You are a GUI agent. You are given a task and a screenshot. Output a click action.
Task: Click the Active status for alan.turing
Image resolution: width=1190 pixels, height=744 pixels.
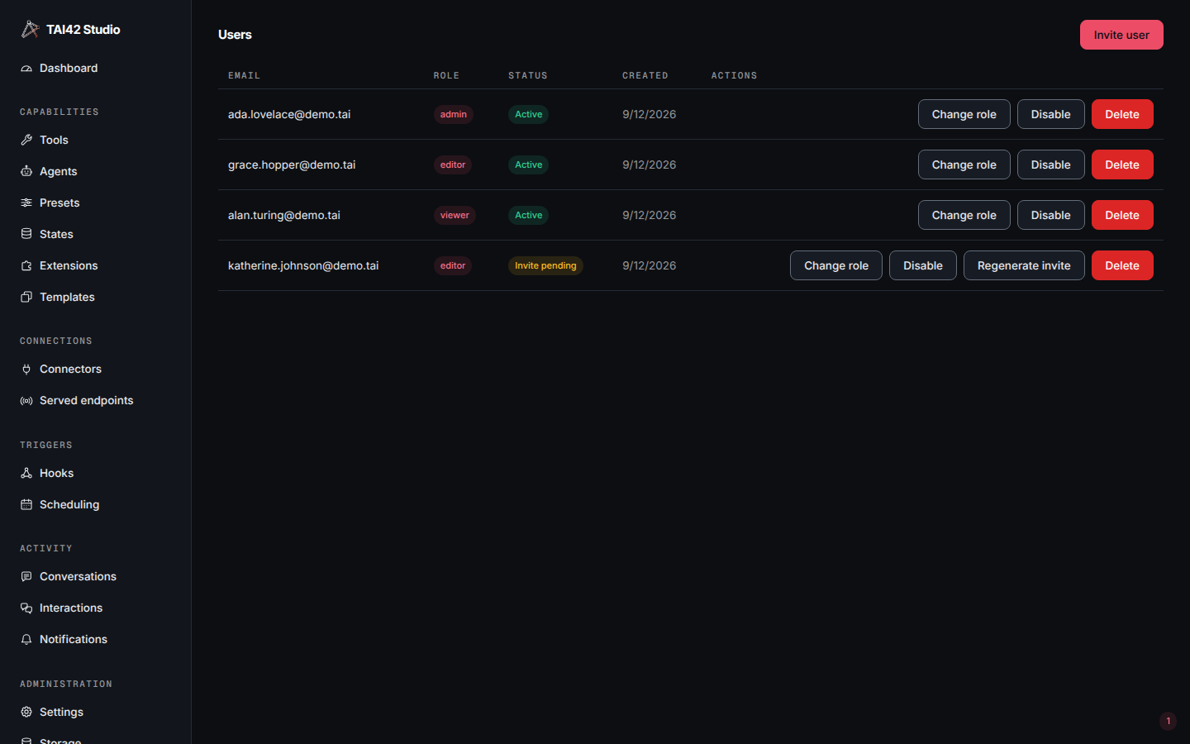click(x=529, y=215)
